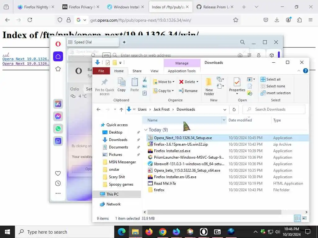Switch to details view toggle in status bar

click(x=298, y=218)
